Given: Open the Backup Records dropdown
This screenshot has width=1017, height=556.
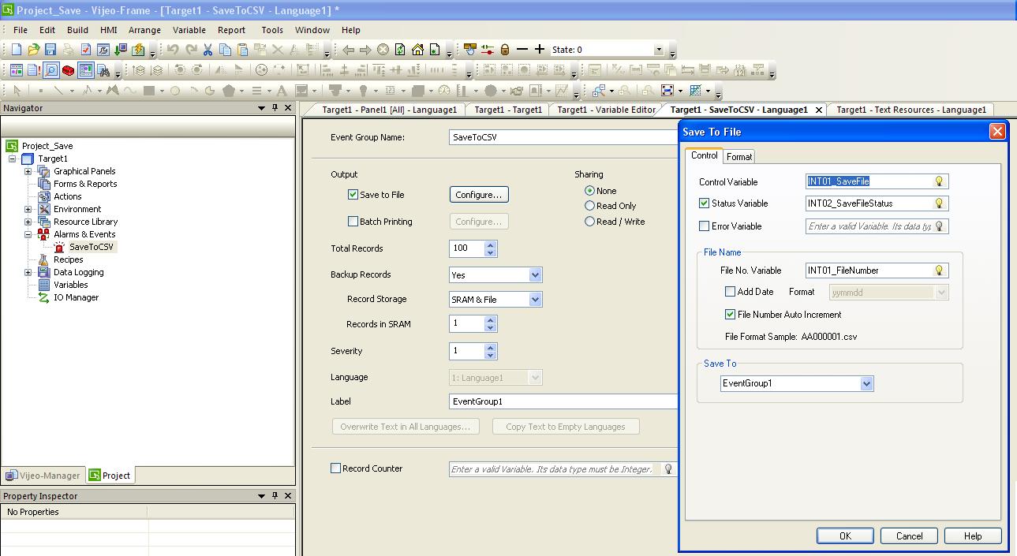Looking at the screenshot, I should pyautogui.click(x=535, y=275).
